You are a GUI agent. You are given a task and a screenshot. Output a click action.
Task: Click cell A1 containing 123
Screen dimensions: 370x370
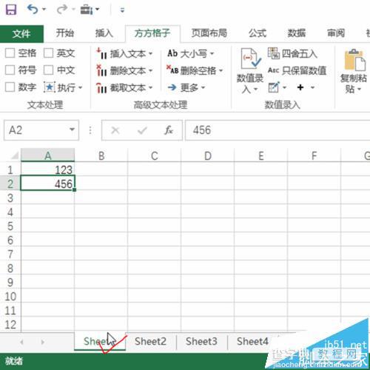pos(48,169)
